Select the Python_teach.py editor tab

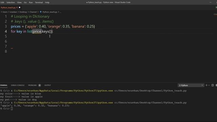click(9, 7)
